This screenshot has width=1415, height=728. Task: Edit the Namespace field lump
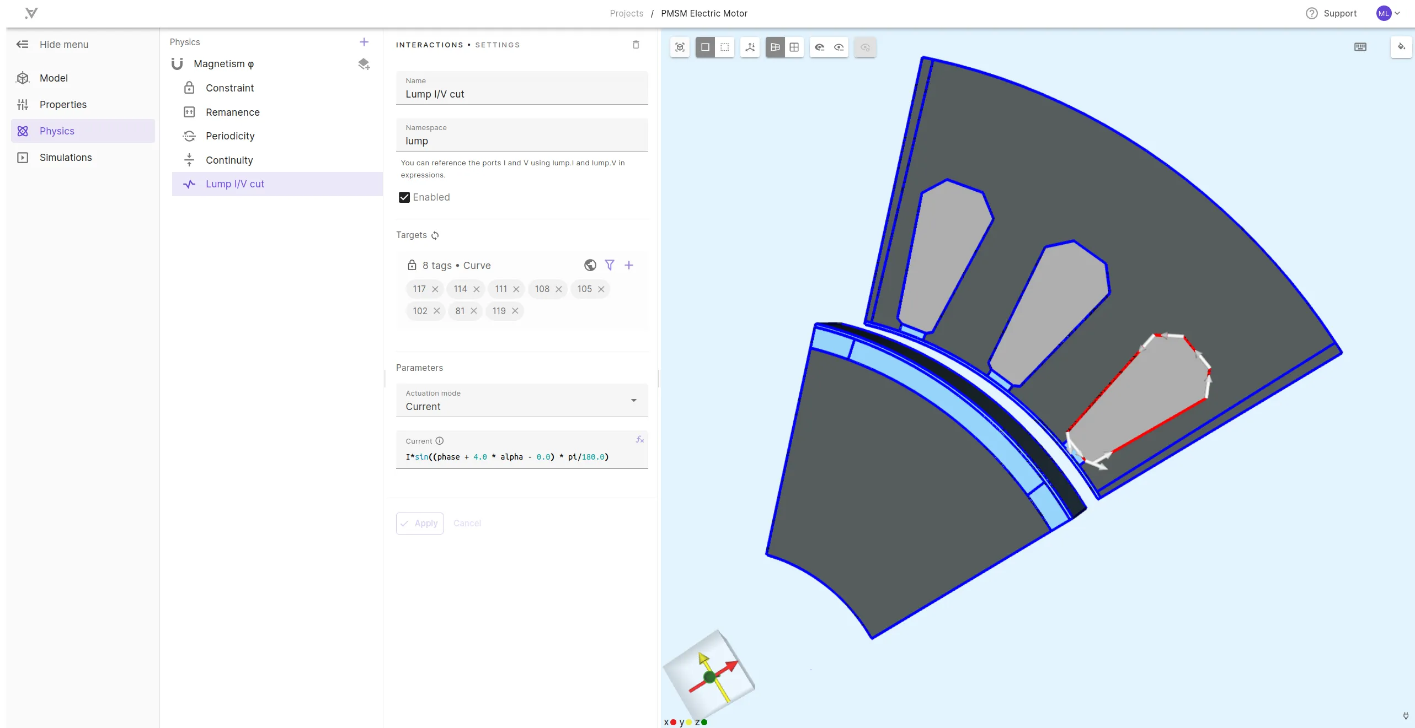point(522,135)
